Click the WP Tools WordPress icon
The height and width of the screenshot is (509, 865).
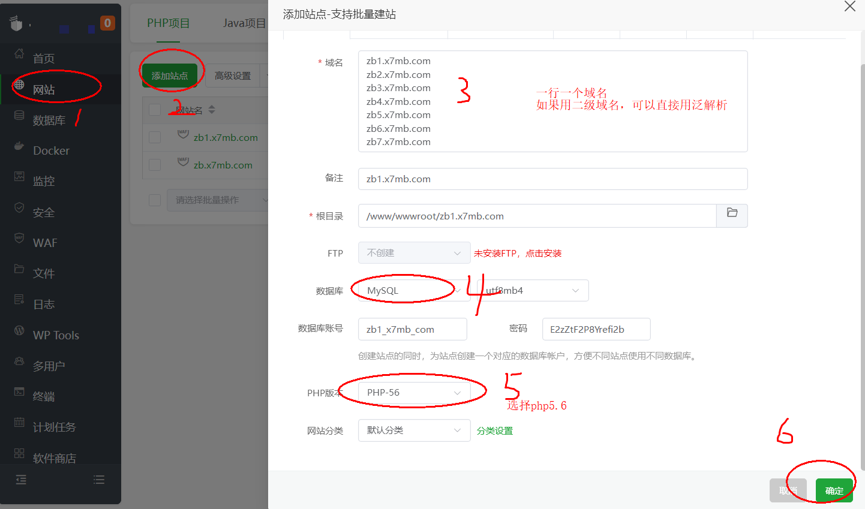coord(19,330)
